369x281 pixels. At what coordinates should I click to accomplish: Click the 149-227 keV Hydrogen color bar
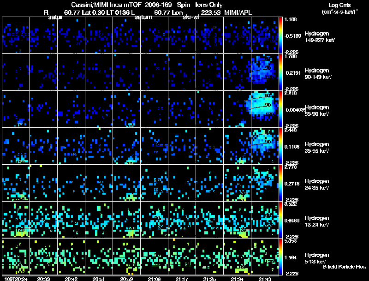pos(281,35)
